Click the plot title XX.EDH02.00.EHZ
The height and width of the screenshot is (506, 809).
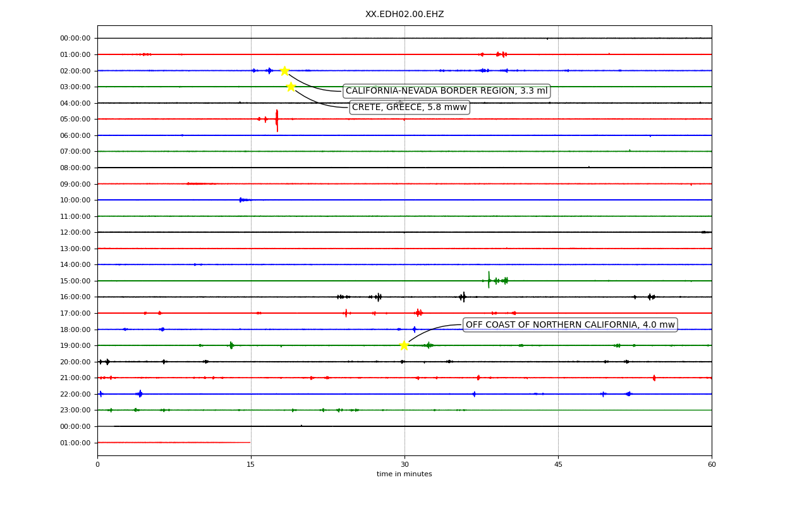[x=404, y=15]
